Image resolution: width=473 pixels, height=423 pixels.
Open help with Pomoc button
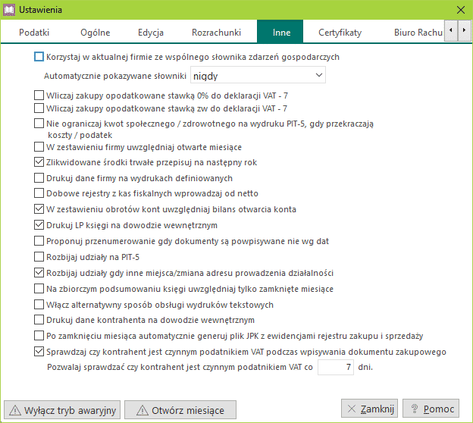point(431,409)
